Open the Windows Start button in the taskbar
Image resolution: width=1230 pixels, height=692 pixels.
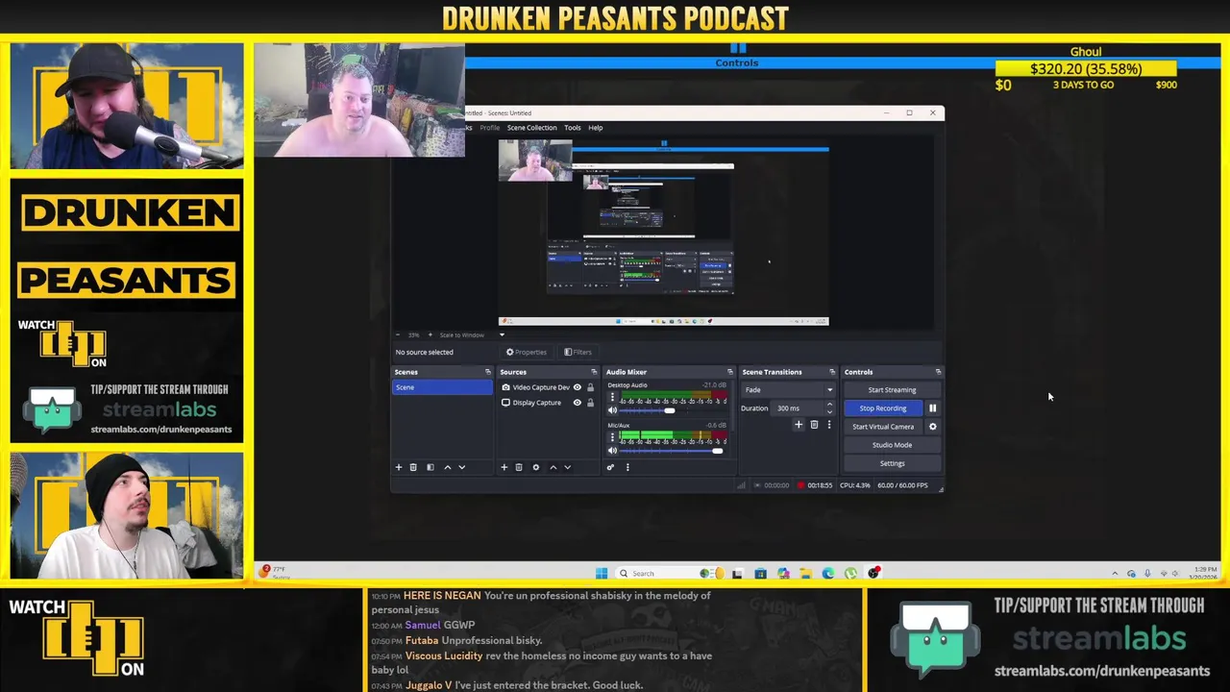click(602, 574)
